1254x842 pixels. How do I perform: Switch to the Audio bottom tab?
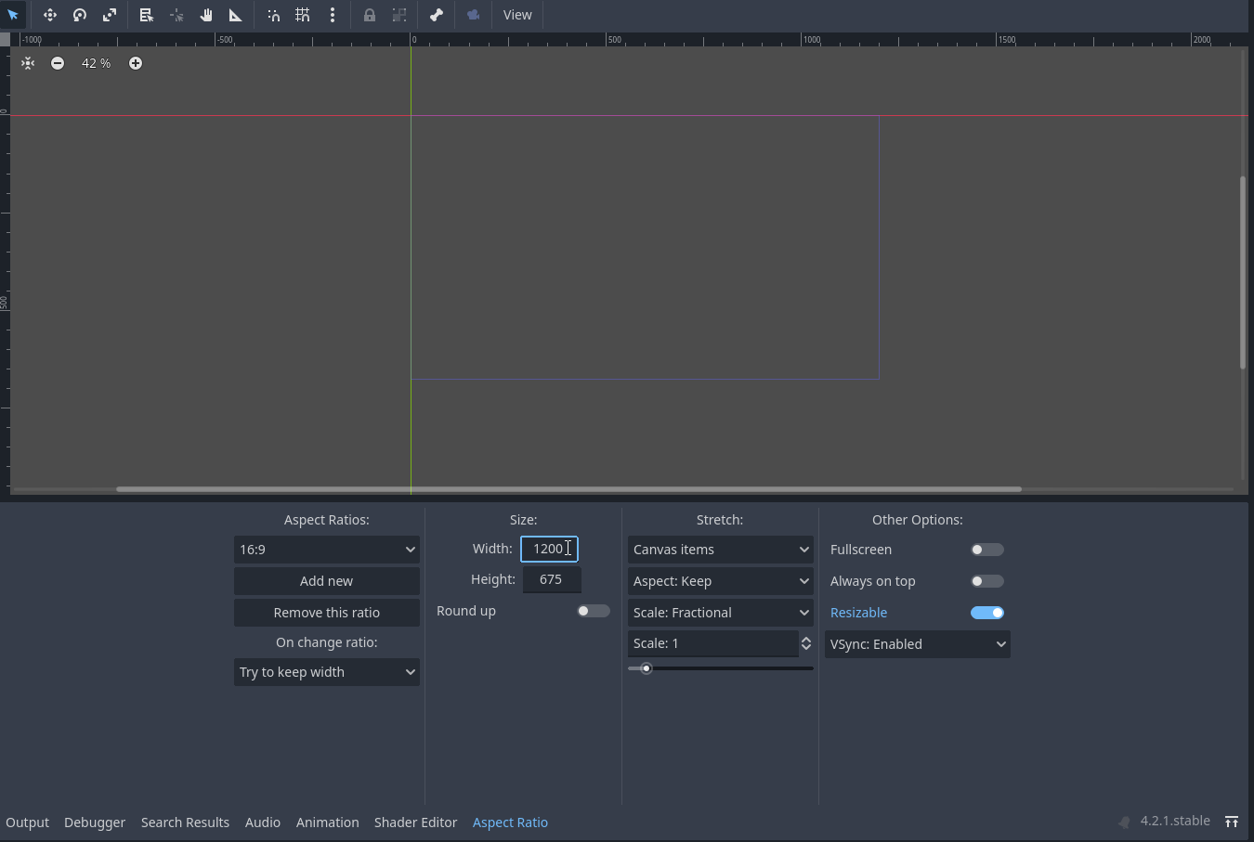coord(263,823)
